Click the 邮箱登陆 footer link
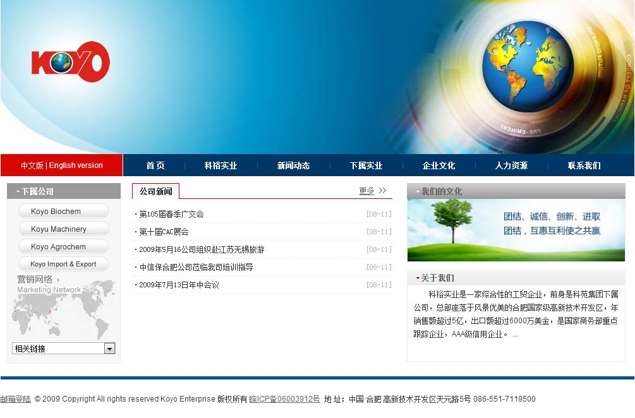The height and width of the screenshot is (418, 635). click(x=15, y=399)
